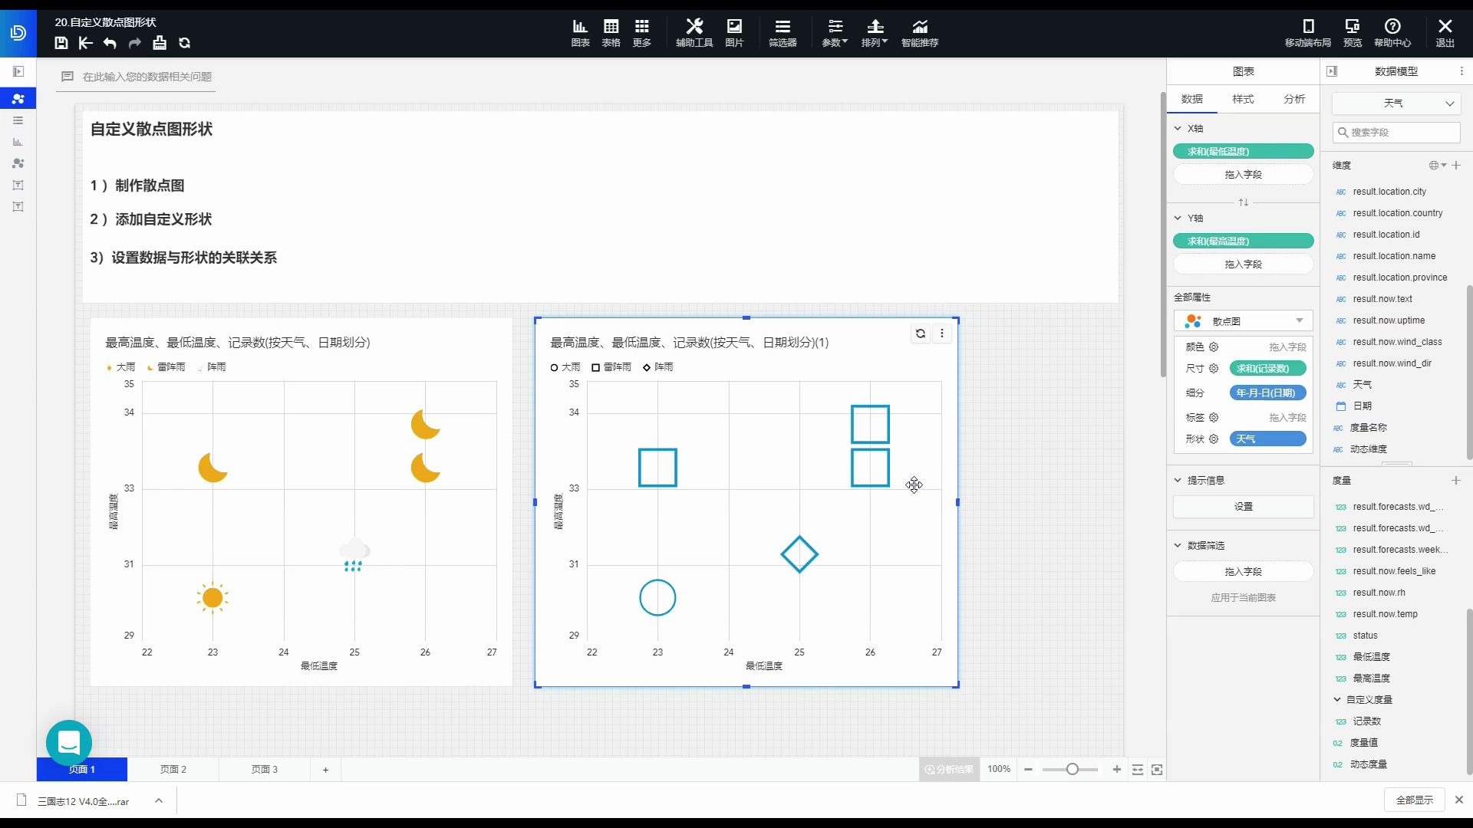1473x828 pixels.
Task: Open the 帮助中心 help center
Action: click(1392, 33)
